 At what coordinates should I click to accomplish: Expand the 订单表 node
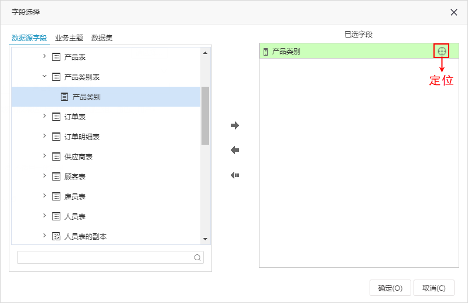click(45, 116)
